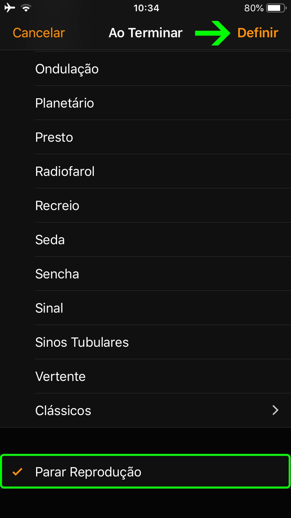Select the Sinos Tubulares tone
The width and height of the screenshot is (291, 518).
point(82,342)
